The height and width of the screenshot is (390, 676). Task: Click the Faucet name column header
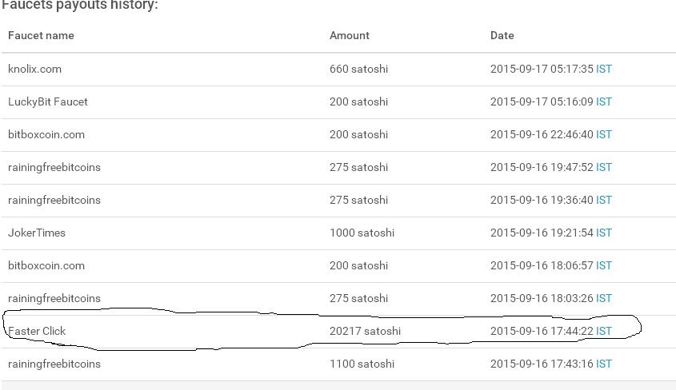pos(41,35)
